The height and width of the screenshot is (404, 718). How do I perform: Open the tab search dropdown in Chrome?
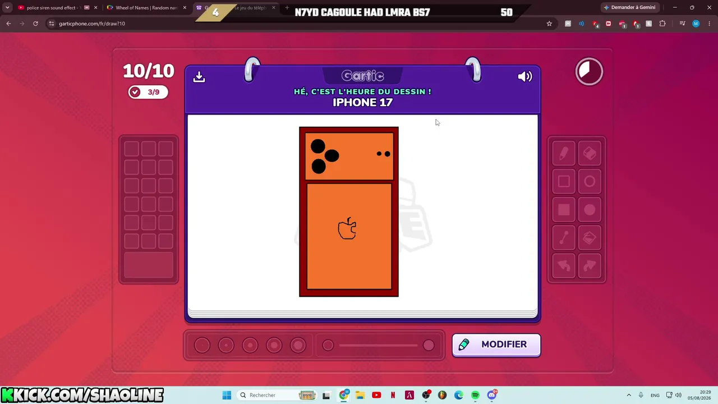pos(7,8)
